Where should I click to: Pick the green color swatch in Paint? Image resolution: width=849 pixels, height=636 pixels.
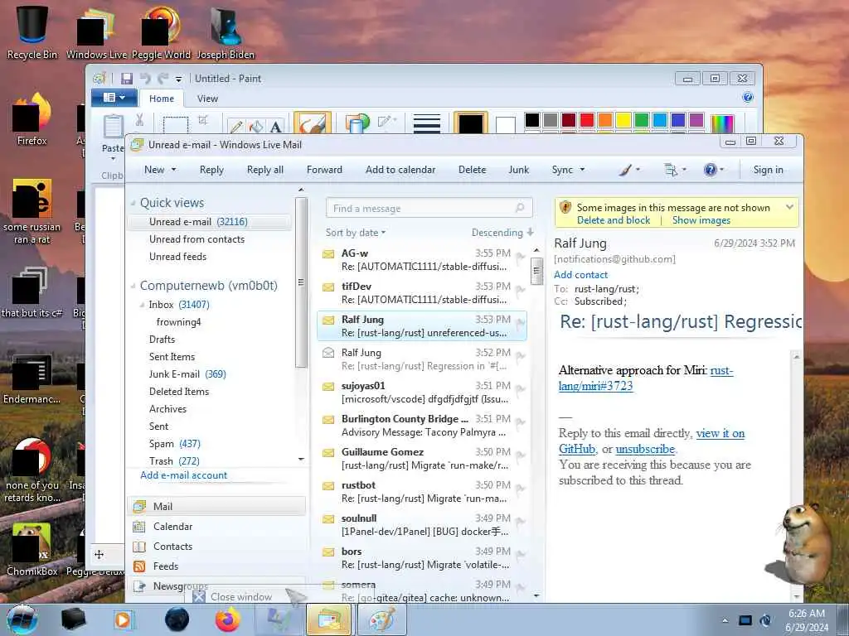click(642, 120)
